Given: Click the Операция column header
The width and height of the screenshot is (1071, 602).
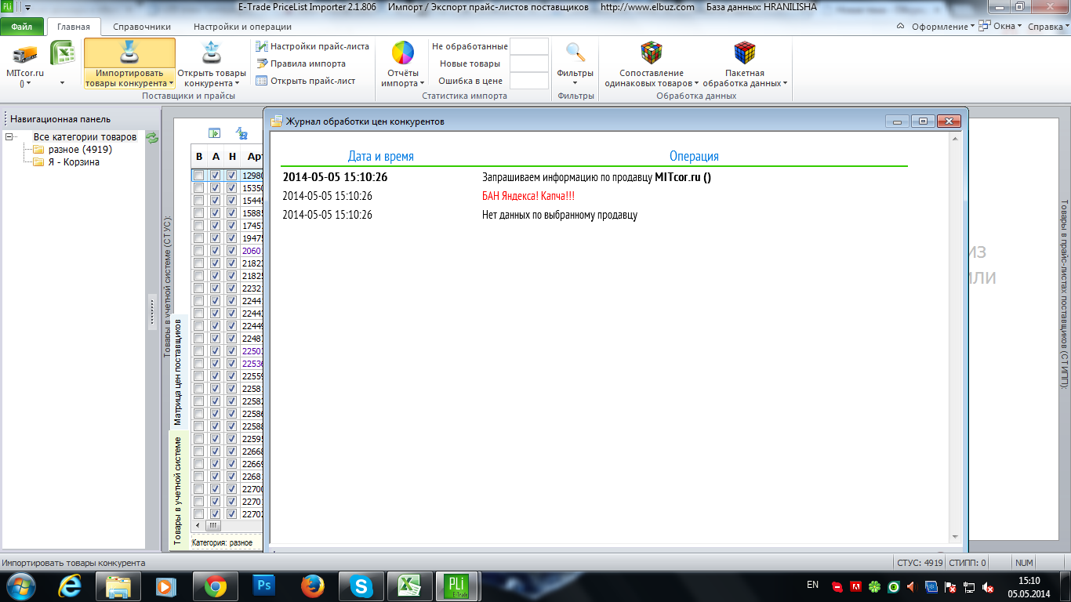Looking at the screenshot, I should [694, 156].
